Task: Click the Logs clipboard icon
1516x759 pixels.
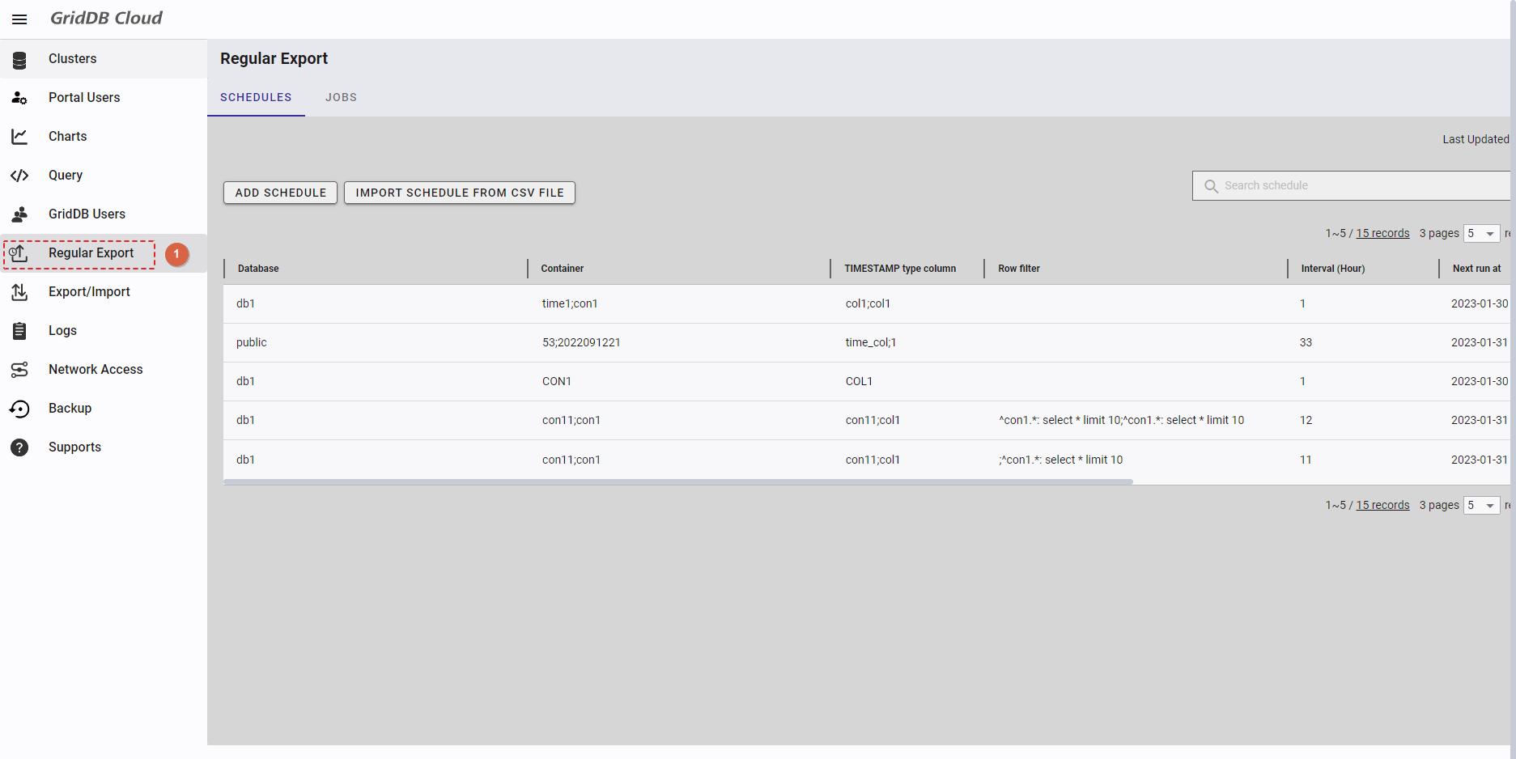Action: tap(19, 331)
